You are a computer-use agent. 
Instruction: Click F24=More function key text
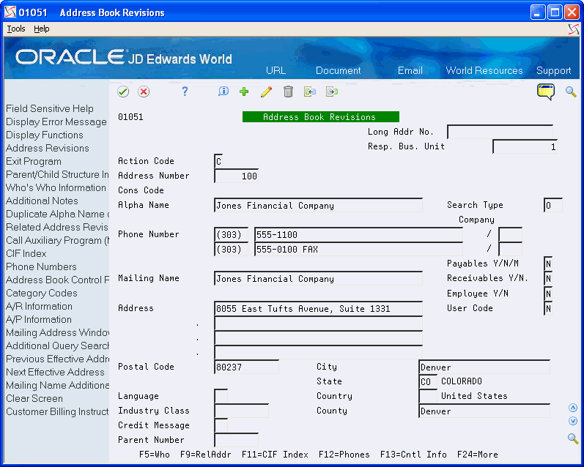click(x=478, y=455)
